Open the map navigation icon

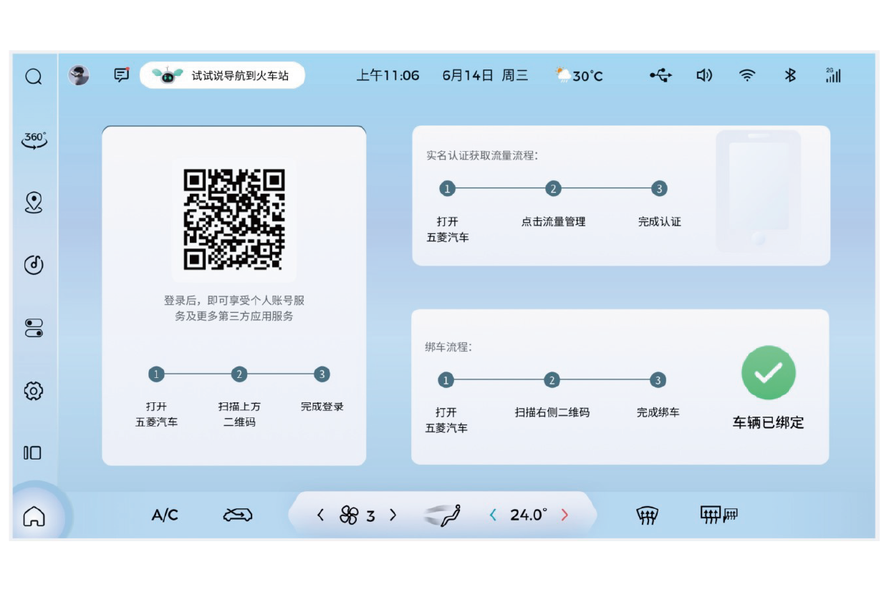[34, 203]
